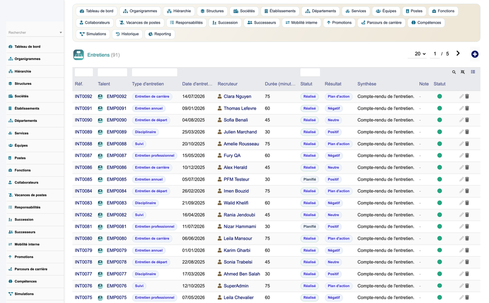
Task: Click Disciplinaire badge for INT0077
Action: coord(145,274)
